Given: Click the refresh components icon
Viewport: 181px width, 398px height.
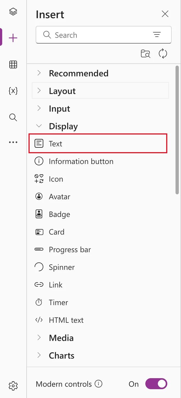Looking at the screenshot, I should coord(163,53).
